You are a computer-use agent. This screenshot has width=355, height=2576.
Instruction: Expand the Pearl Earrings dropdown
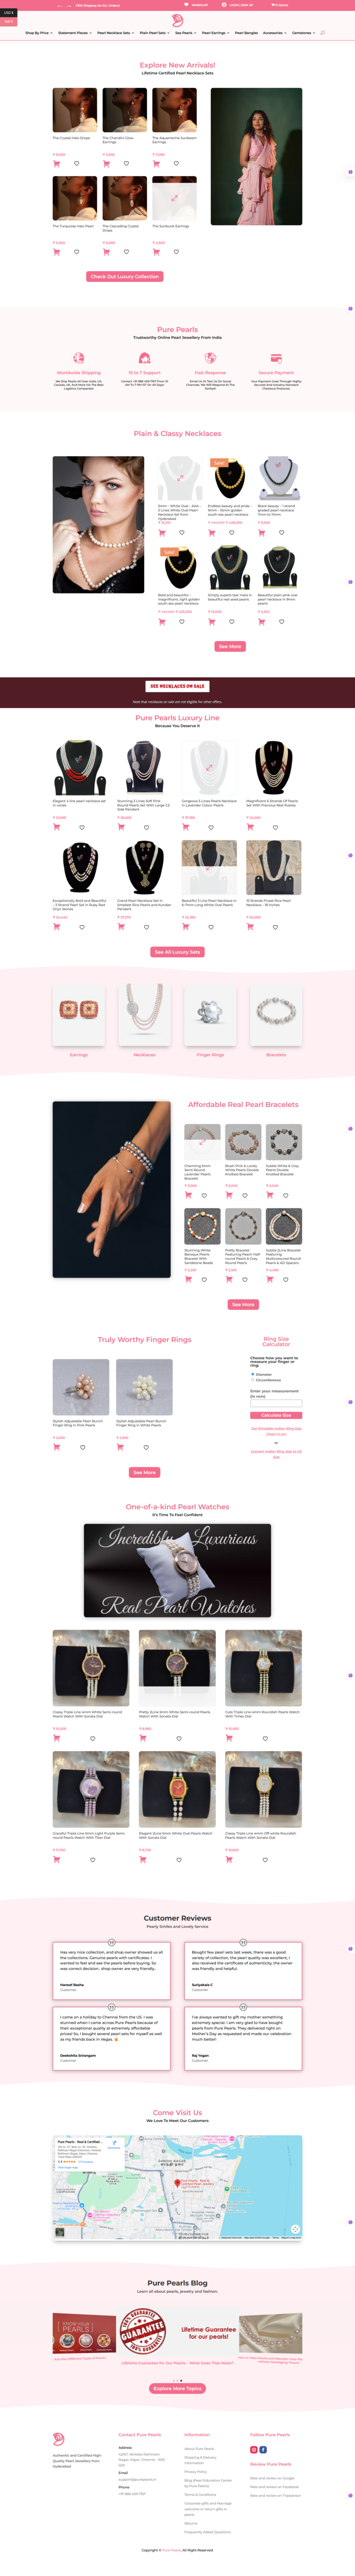click(215, 33)
